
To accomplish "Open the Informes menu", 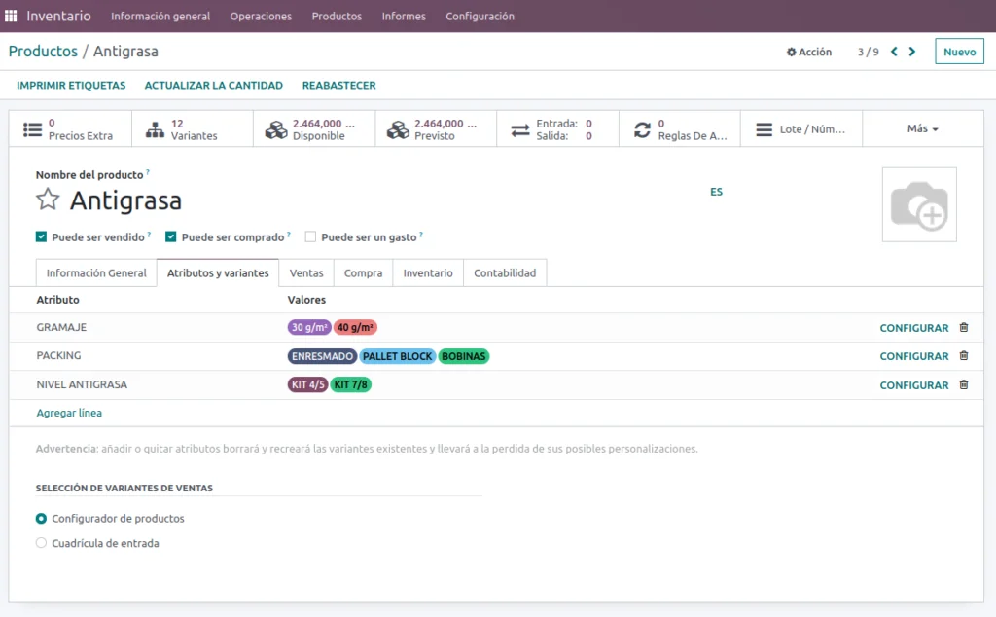I will tap(403, 16).
